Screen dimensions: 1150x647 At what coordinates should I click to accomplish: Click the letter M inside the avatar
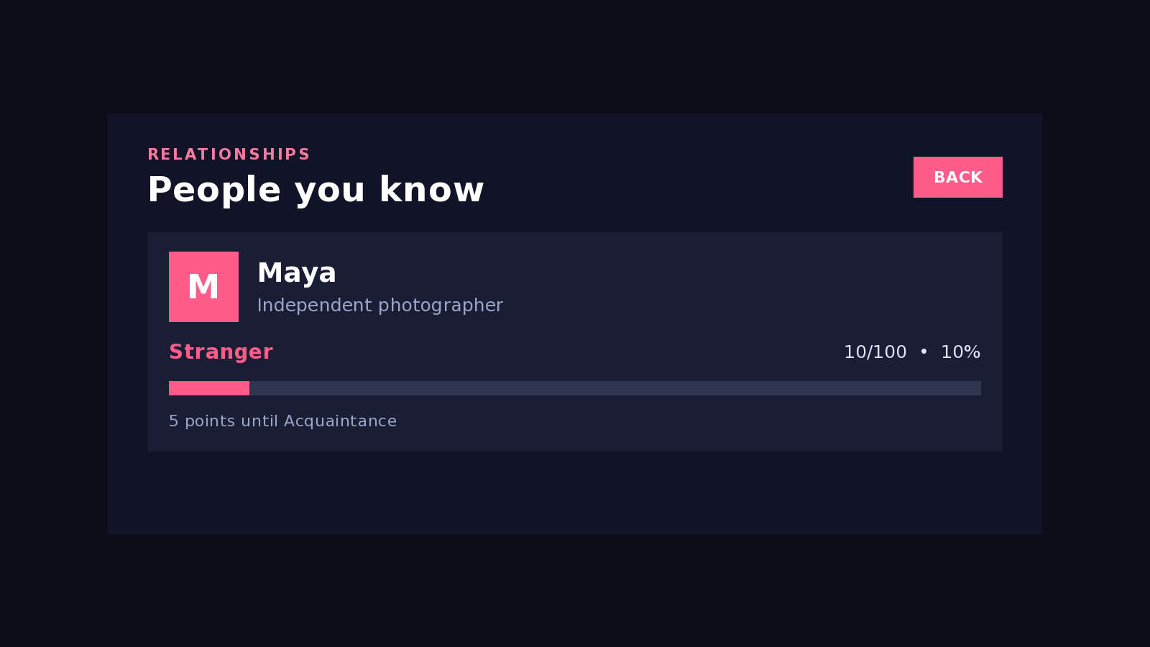pyautogui.click(x=203, y=288)
